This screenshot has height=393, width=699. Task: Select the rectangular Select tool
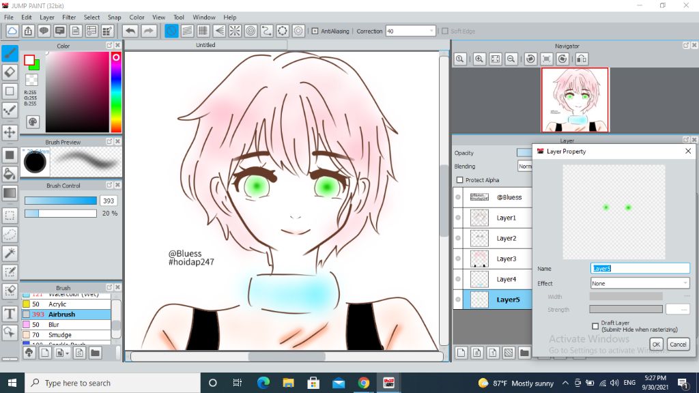10,216
